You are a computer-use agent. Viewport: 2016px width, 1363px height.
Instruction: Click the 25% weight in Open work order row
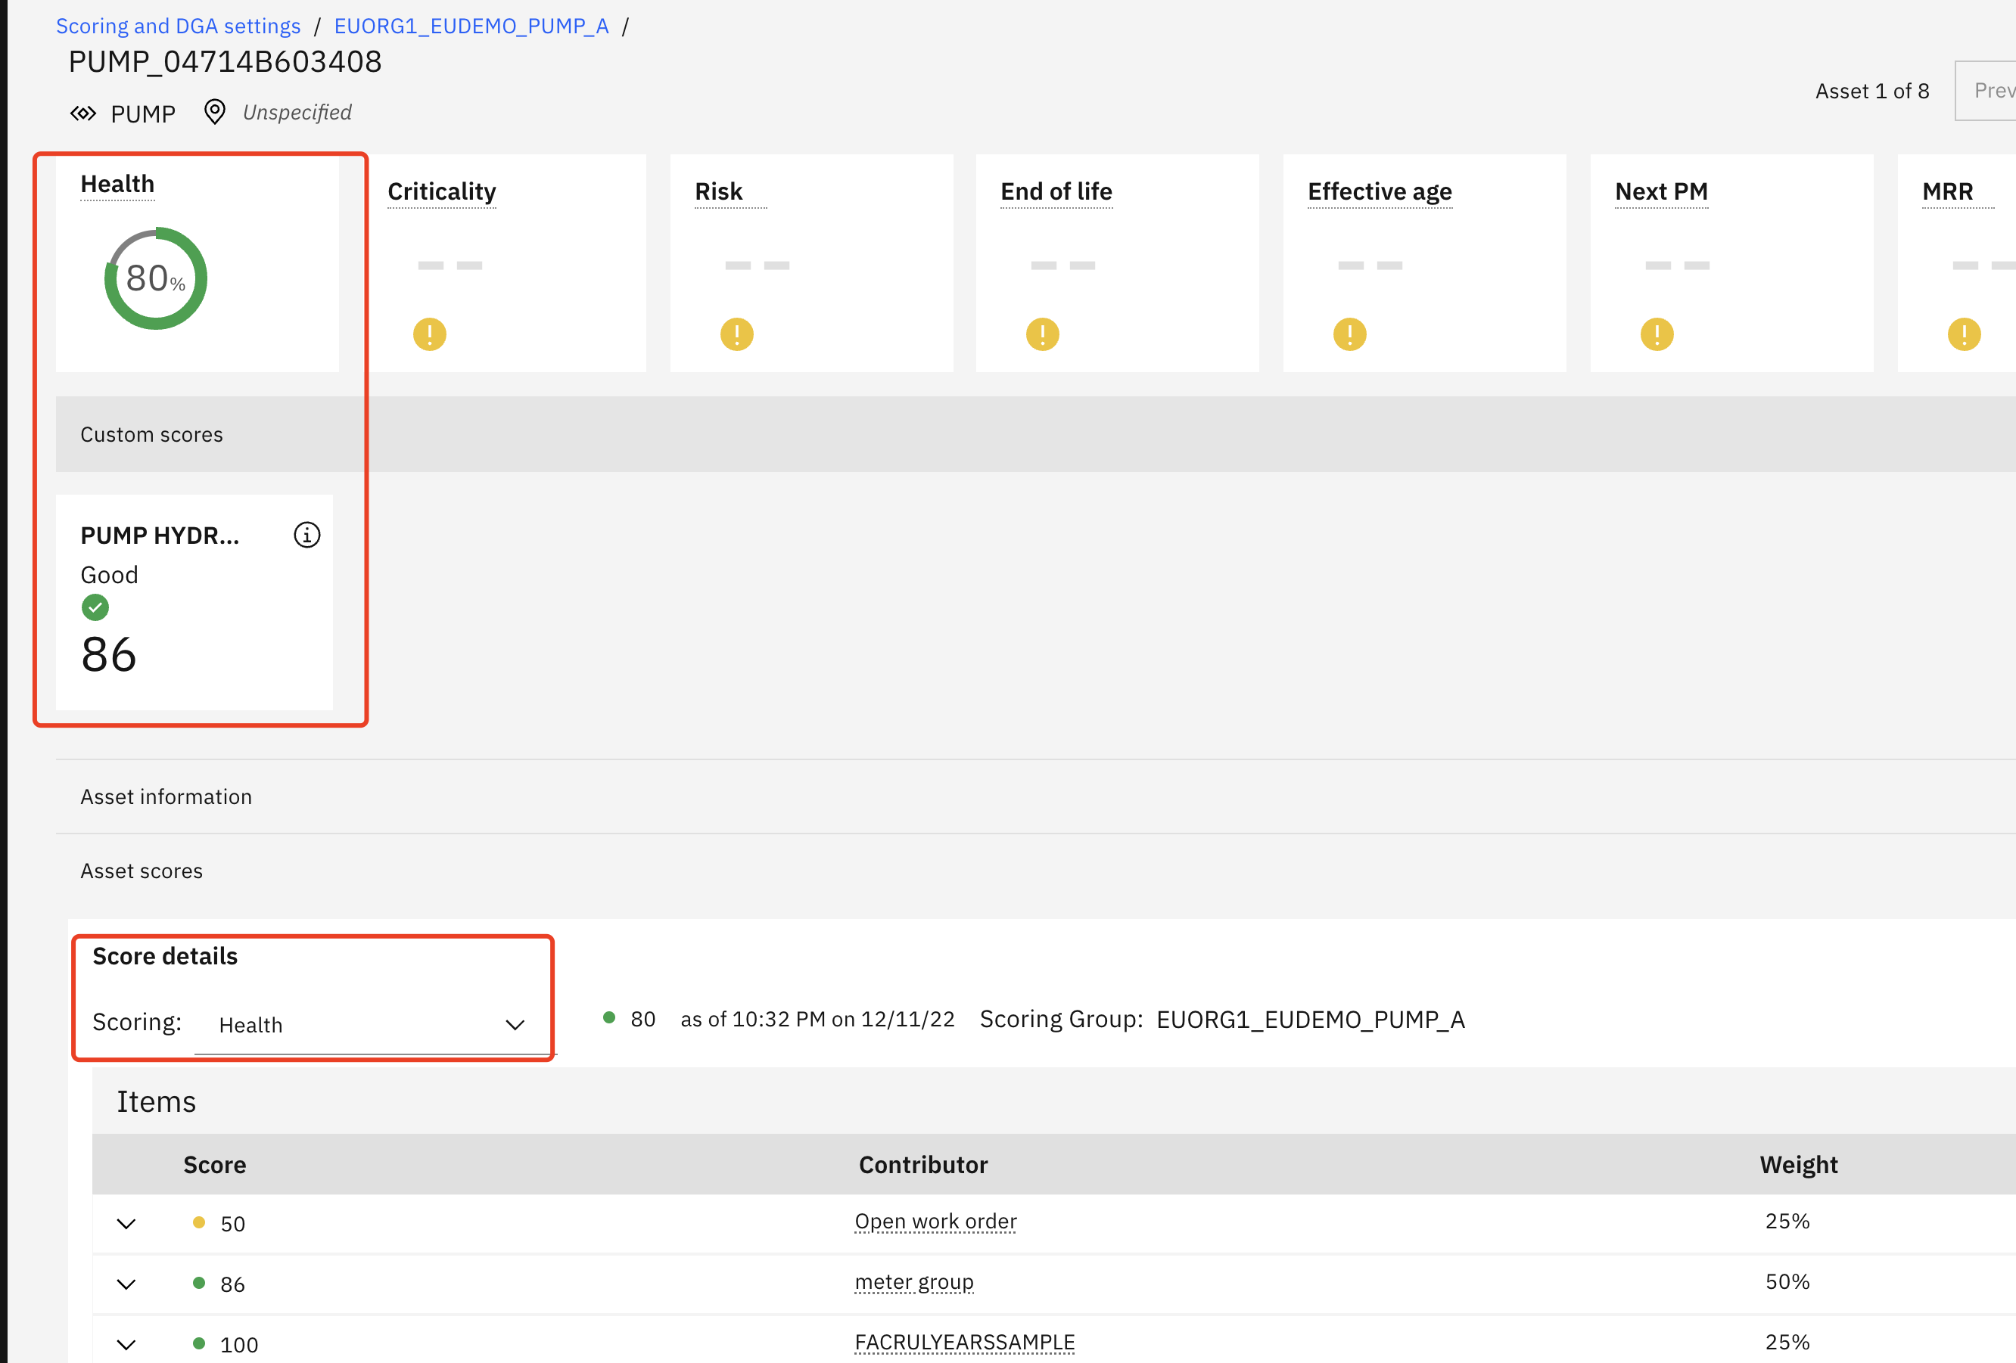[1787, 1221]
